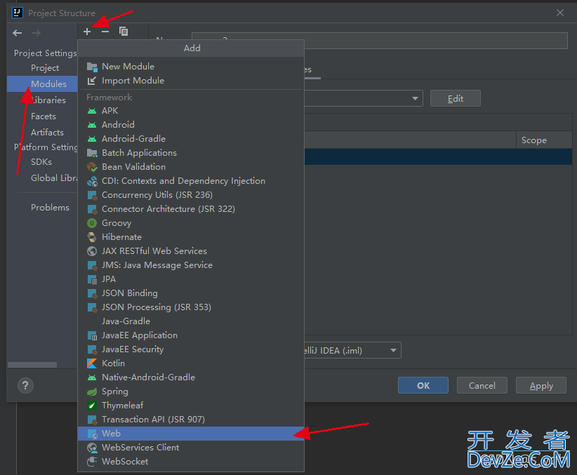Image resolution: width=577 pixels, height=475 pixels.
Task: Select Transaction API (JSR 907)
Action: coord(191,420)
